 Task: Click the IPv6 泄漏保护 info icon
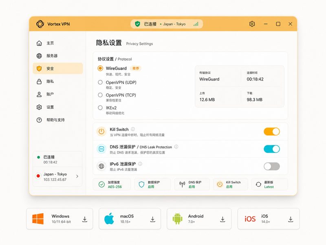point(140,164)
